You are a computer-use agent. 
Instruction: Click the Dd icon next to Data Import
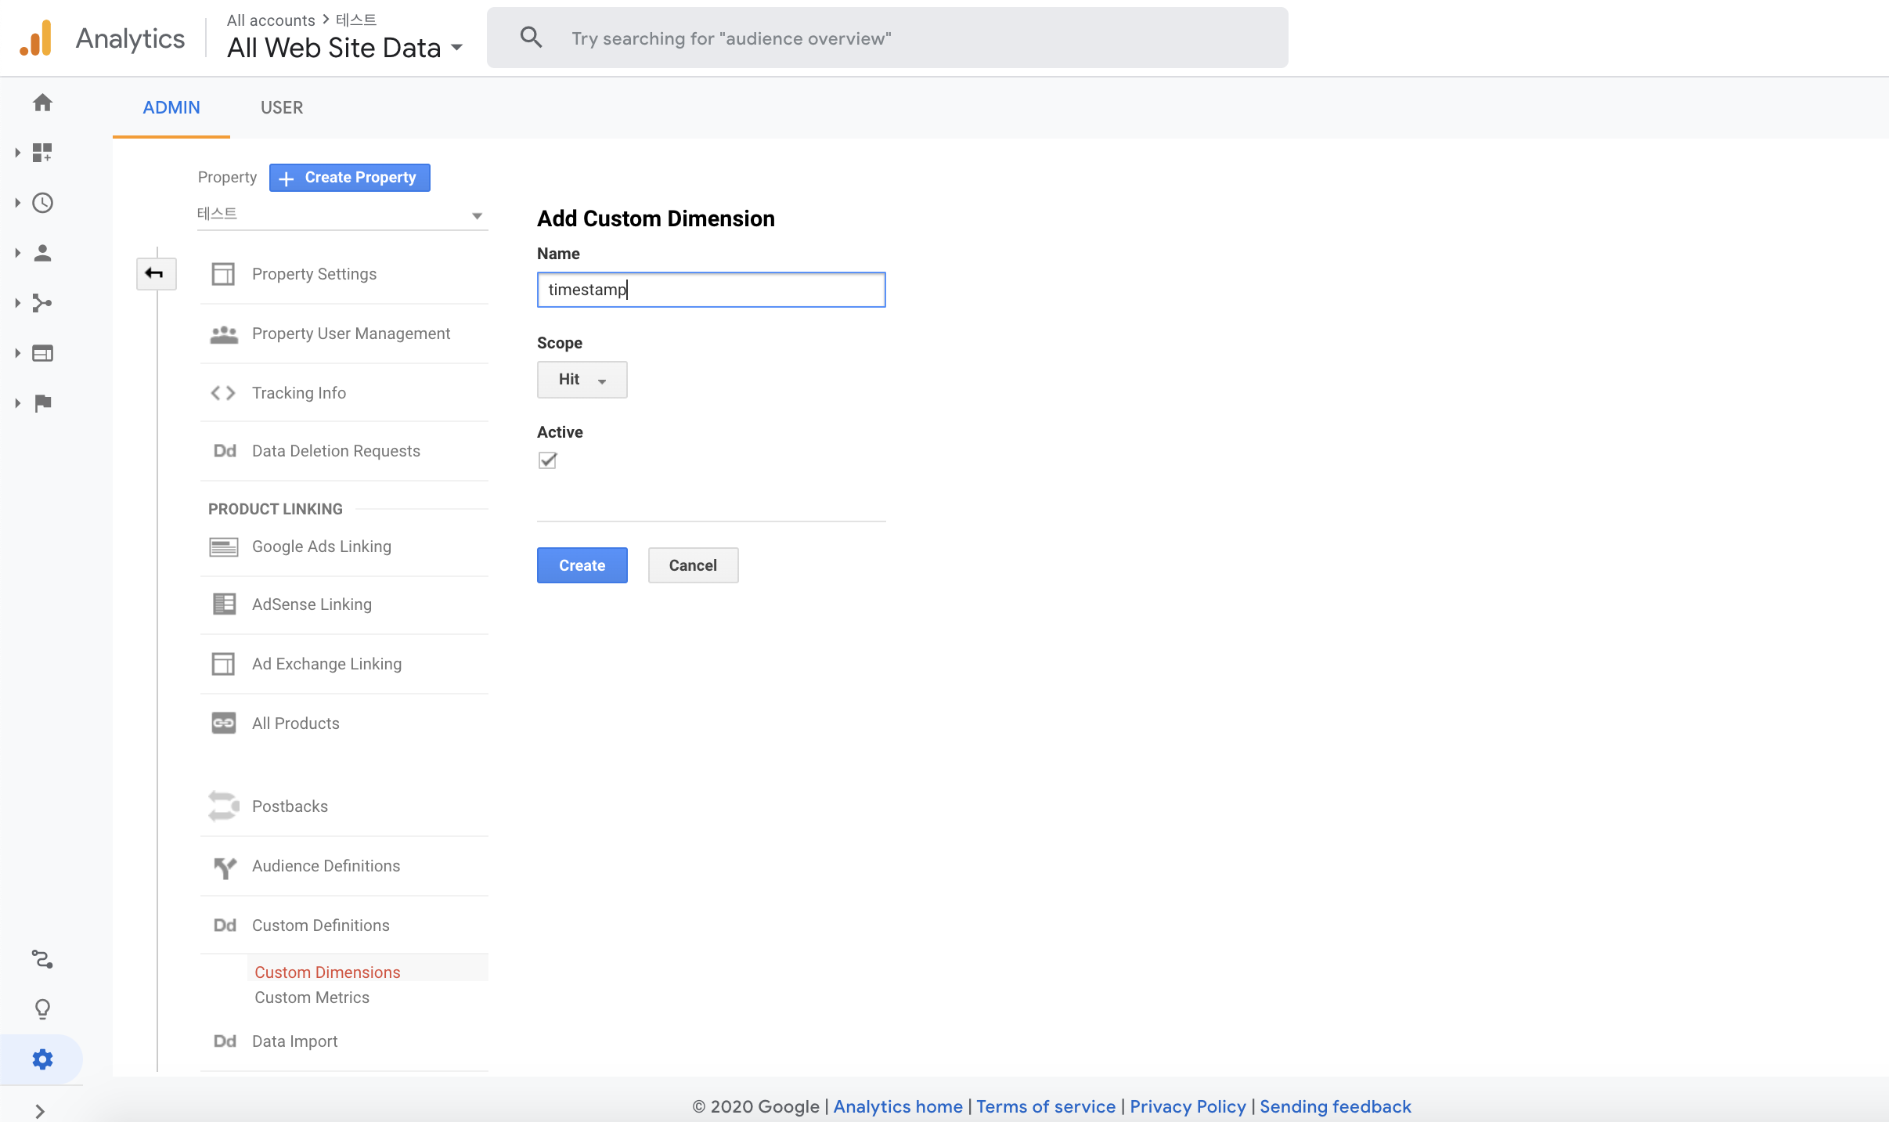coord(225,1041)
